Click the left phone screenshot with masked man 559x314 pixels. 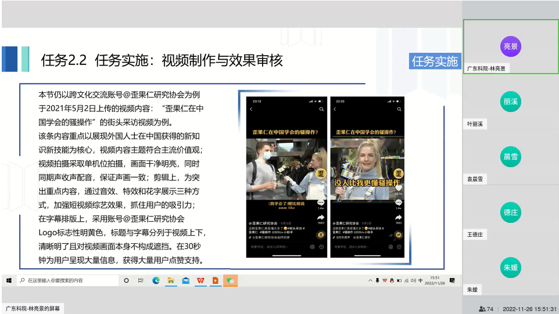(x=286, y=177)
